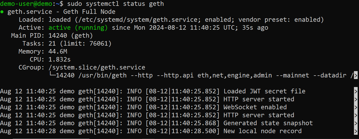Click the truncation arrow on the CGroup command line
359x139 pixels.
pyautogui.click(x=356, y=76)
